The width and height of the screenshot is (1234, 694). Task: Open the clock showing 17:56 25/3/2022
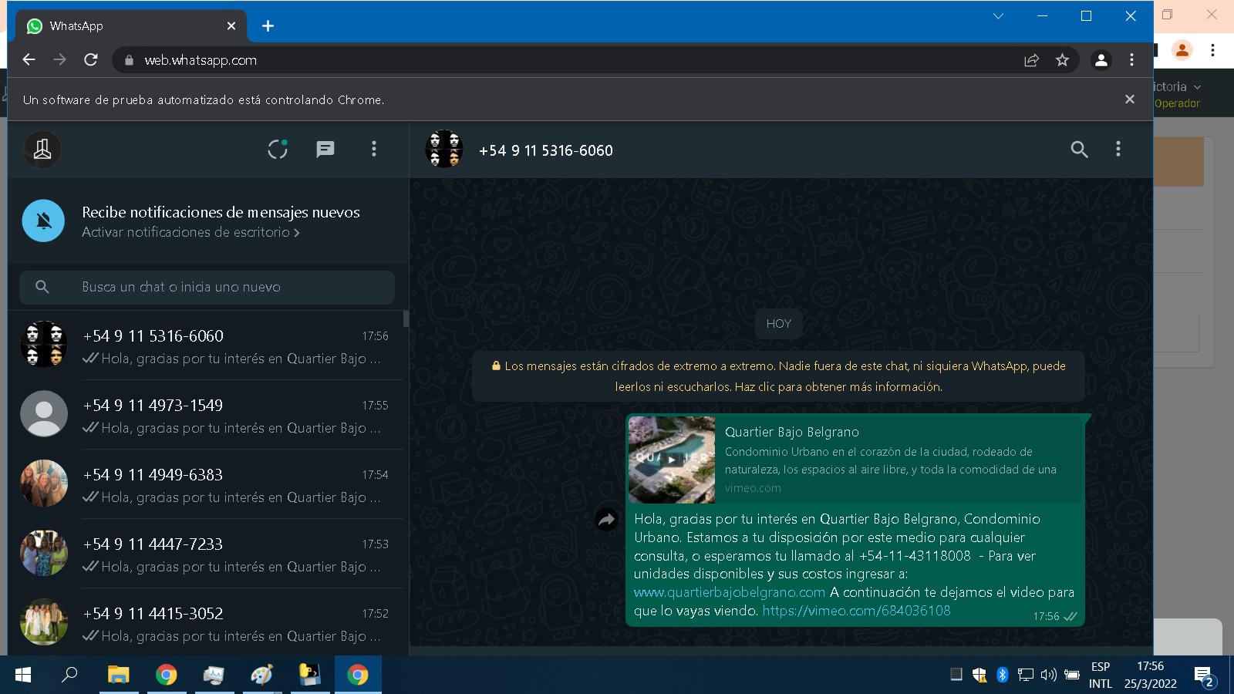click(1151, 675)
